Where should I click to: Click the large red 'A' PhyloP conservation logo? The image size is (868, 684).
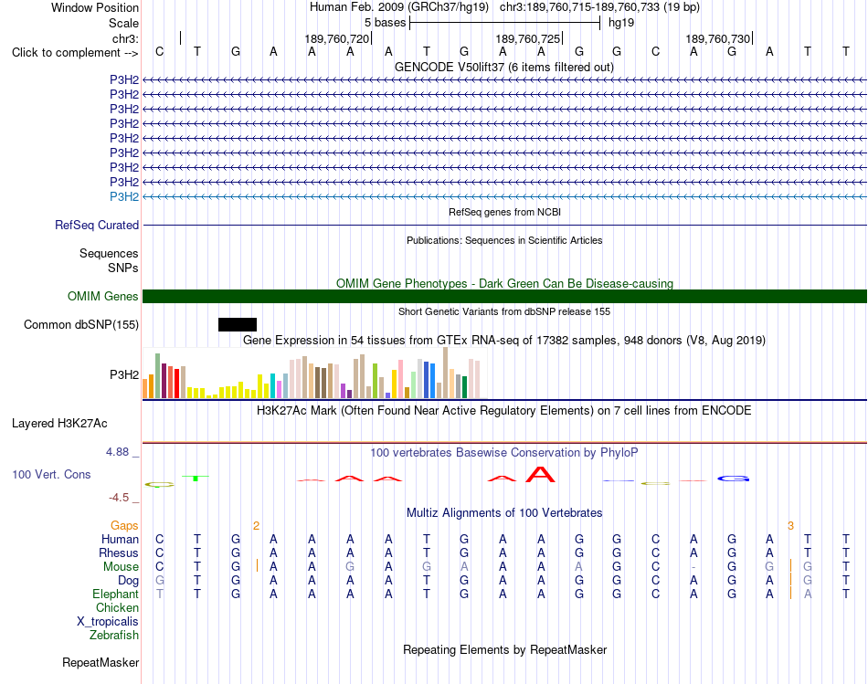[x=540, y=474]
